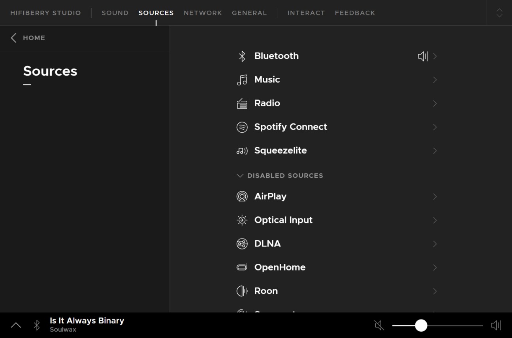Image resolution: width=512 pixels, height=338 pixels.
Task: Click the AirPlay icon
Action: [242, 197]
